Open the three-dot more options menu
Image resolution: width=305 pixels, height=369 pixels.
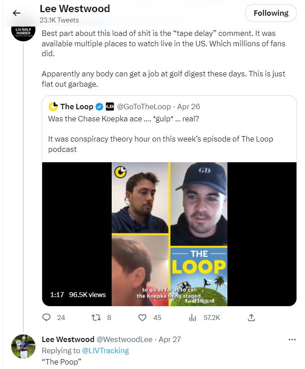(292, 339)
